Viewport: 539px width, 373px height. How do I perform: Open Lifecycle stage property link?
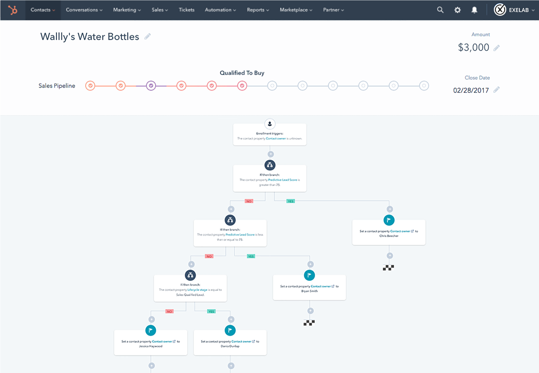pos(197,290)
